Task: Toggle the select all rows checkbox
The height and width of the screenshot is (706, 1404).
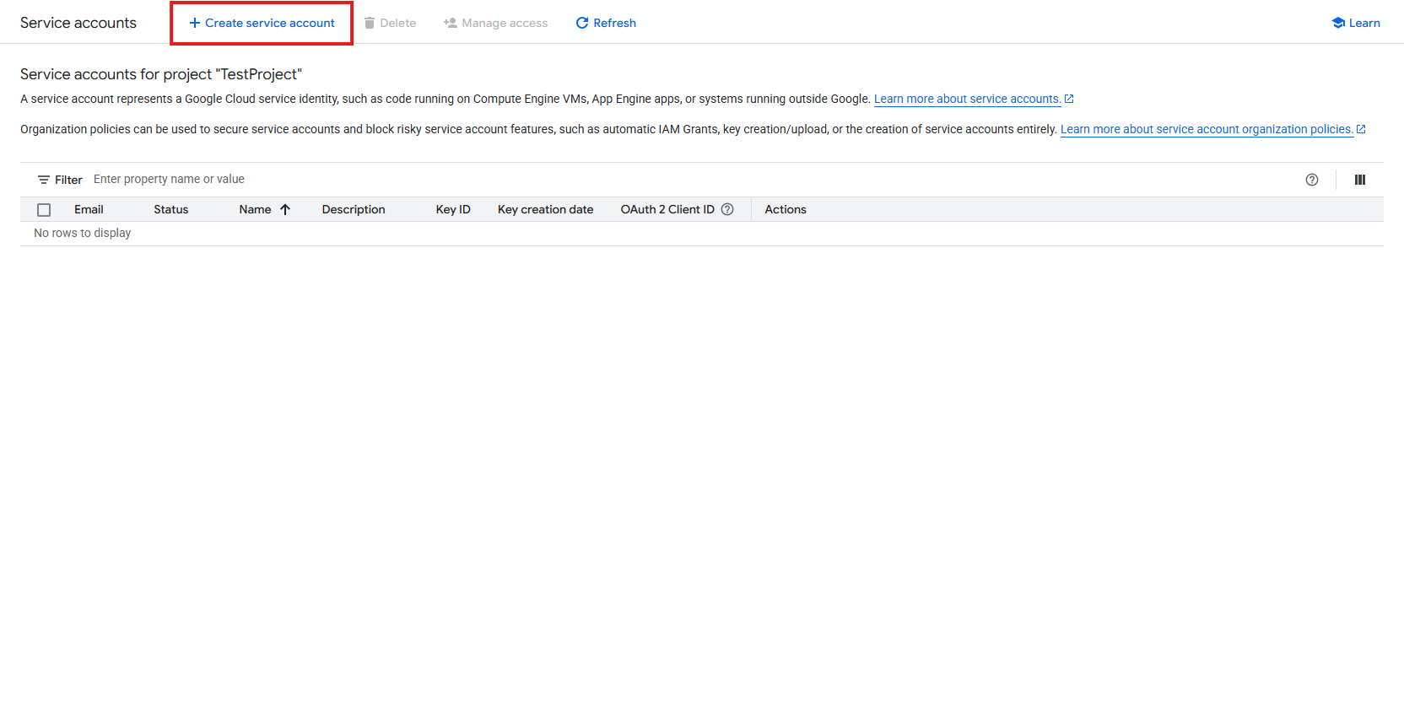Action: click(x=44, y=210)
